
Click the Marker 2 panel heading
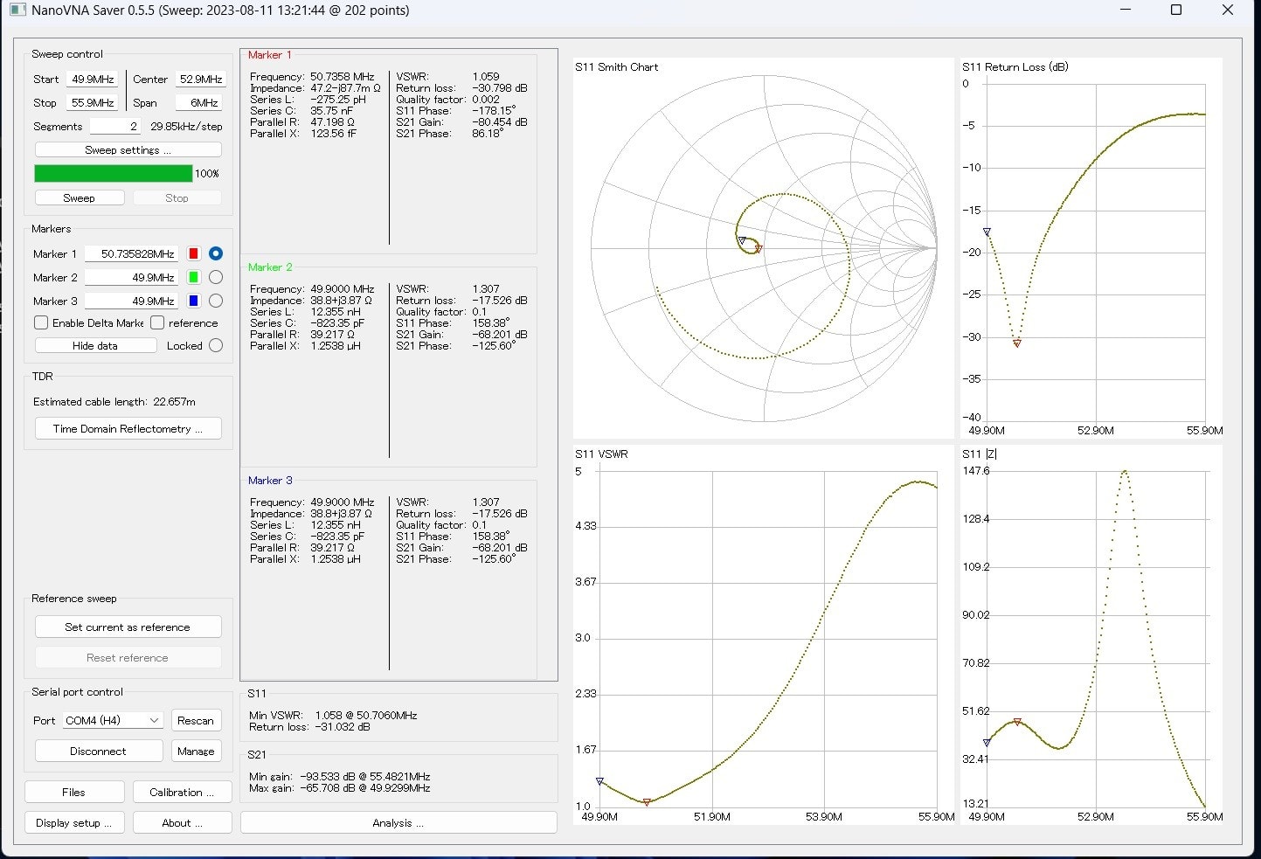pyautogui.click(x=270, y=267)
